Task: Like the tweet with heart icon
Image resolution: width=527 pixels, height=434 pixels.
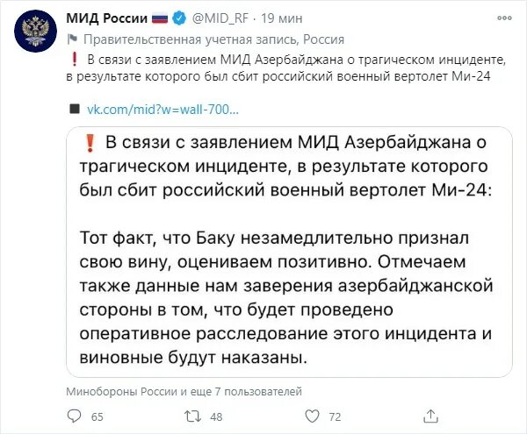Action: click(x=312, y=416)
